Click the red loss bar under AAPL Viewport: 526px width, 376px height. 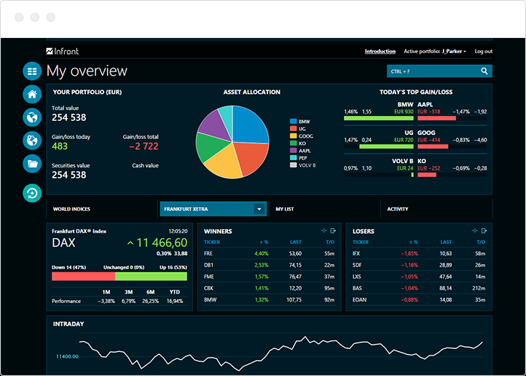[x=437, y=118]
